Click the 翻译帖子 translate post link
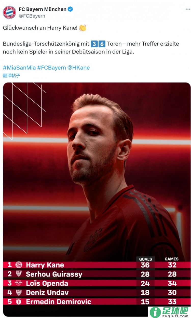 coord(11,76)
